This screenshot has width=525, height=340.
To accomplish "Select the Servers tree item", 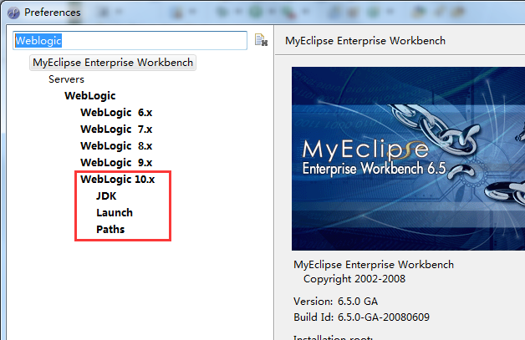I will (x=66, y=79).
